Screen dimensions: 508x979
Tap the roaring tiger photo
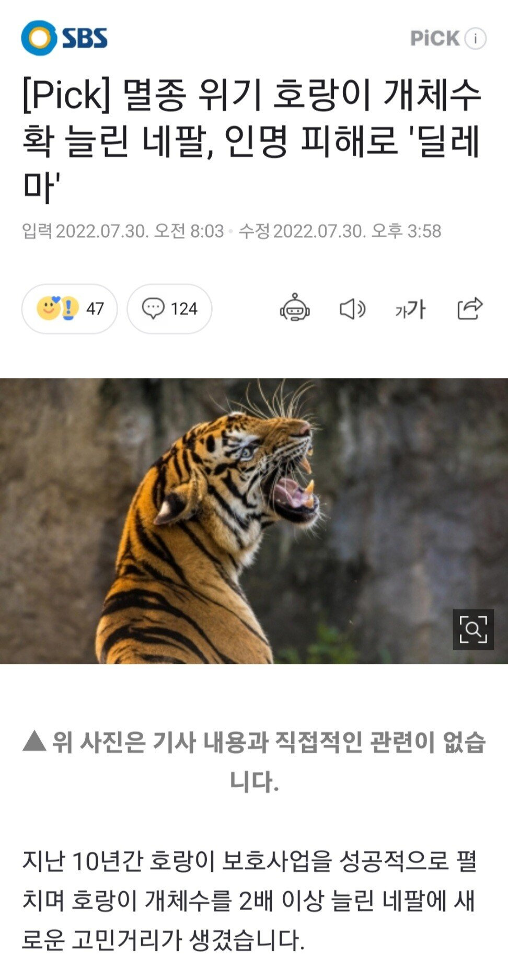[254, 521]
